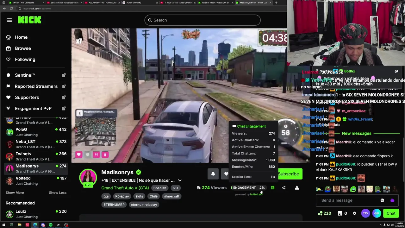The image size is (405, 228).
Task: Click the Search input field
Action: coord(202,20)
